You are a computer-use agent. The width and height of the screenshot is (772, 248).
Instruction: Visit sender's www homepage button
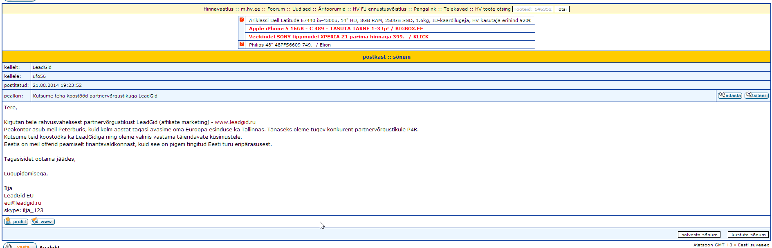(x=43, y=221)
